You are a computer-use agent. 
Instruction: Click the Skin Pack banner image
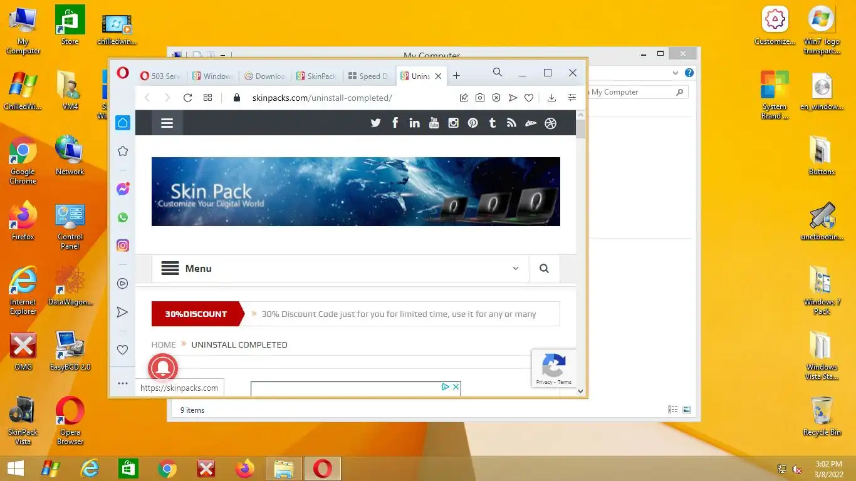[x=356, y=192]
